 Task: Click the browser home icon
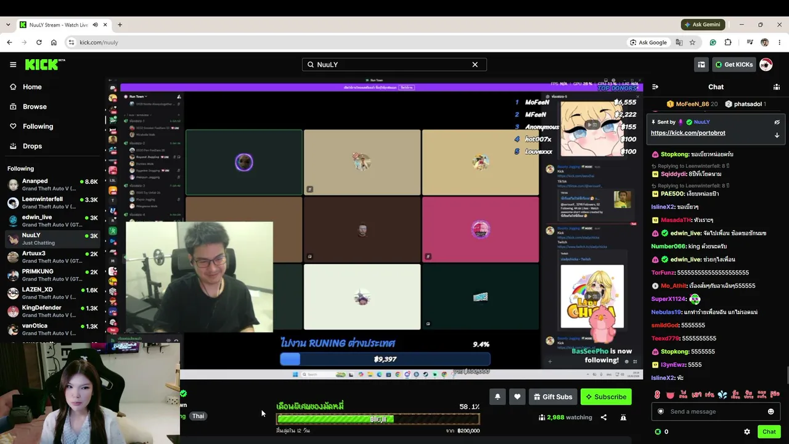(54, 43)
